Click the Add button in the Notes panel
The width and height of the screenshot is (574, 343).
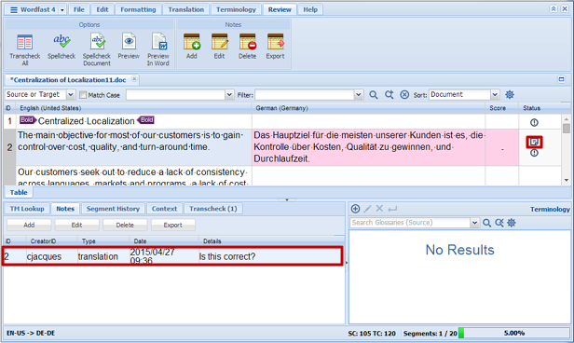point(29,225)
